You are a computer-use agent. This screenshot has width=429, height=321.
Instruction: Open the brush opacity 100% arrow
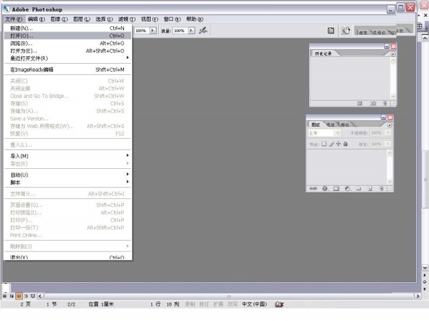pyautogui.click(x=153, y=30)
